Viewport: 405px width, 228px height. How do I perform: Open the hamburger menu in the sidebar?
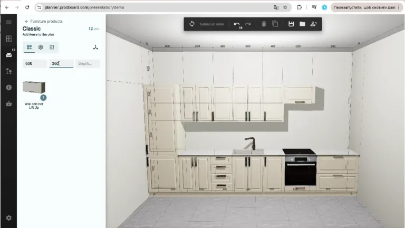pyautogui.click(x=8, y=22)
